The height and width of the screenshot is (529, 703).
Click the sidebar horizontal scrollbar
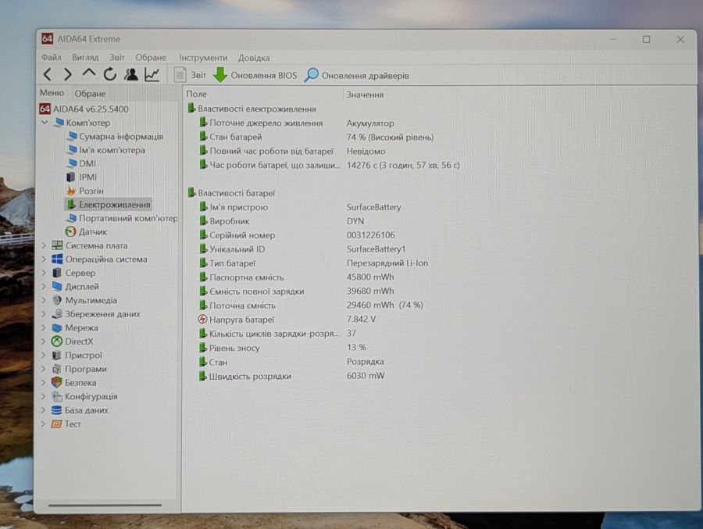[105, 506]
